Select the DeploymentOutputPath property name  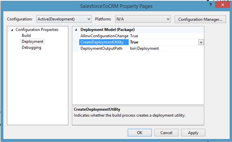point(101,48)
